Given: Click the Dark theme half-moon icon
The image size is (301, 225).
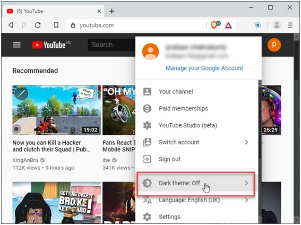Looking at the screenshot, I should [x=147, y=183].
